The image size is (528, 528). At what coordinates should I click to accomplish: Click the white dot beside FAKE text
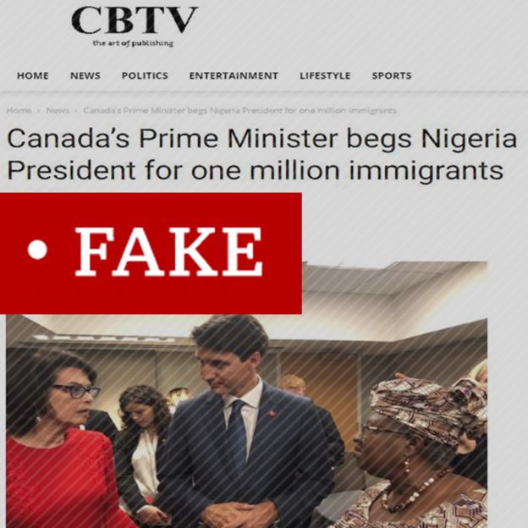[x=37, y=250]
